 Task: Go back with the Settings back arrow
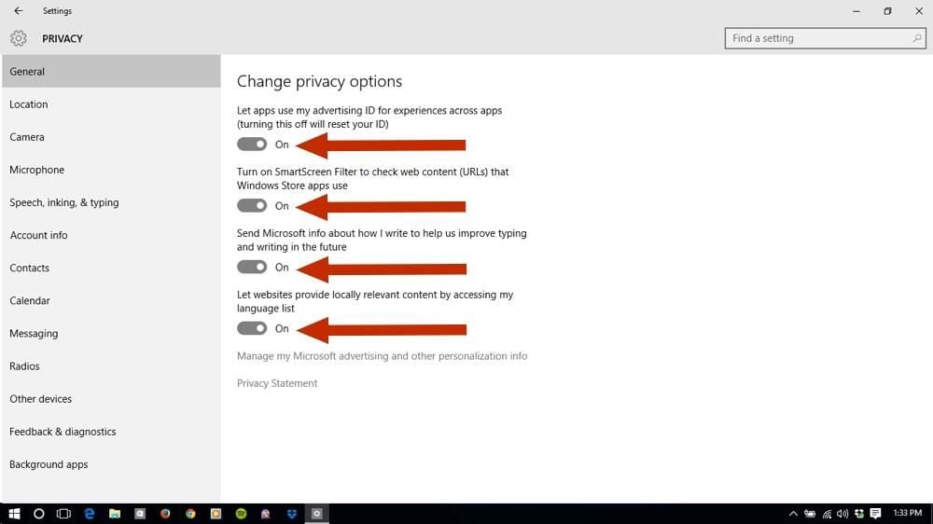tap(19, 10)
